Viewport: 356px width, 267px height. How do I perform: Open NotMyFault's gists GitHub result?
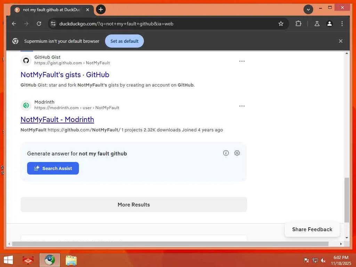tap(65, 75)
